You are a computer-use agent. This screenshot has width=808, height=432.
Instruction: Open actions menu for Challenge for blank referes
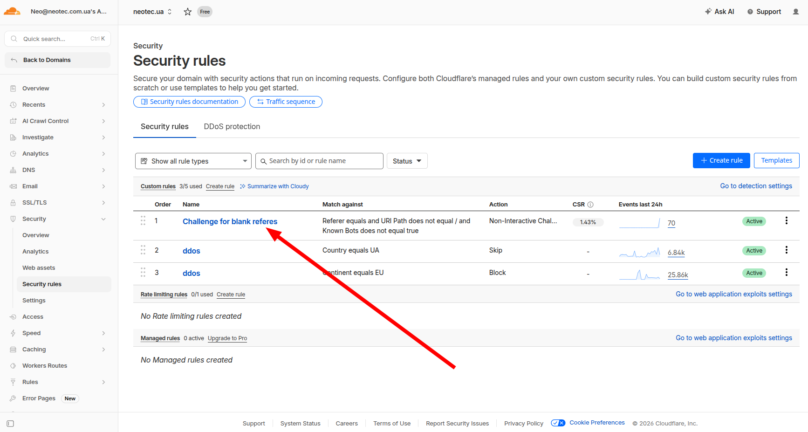[787, 221]
